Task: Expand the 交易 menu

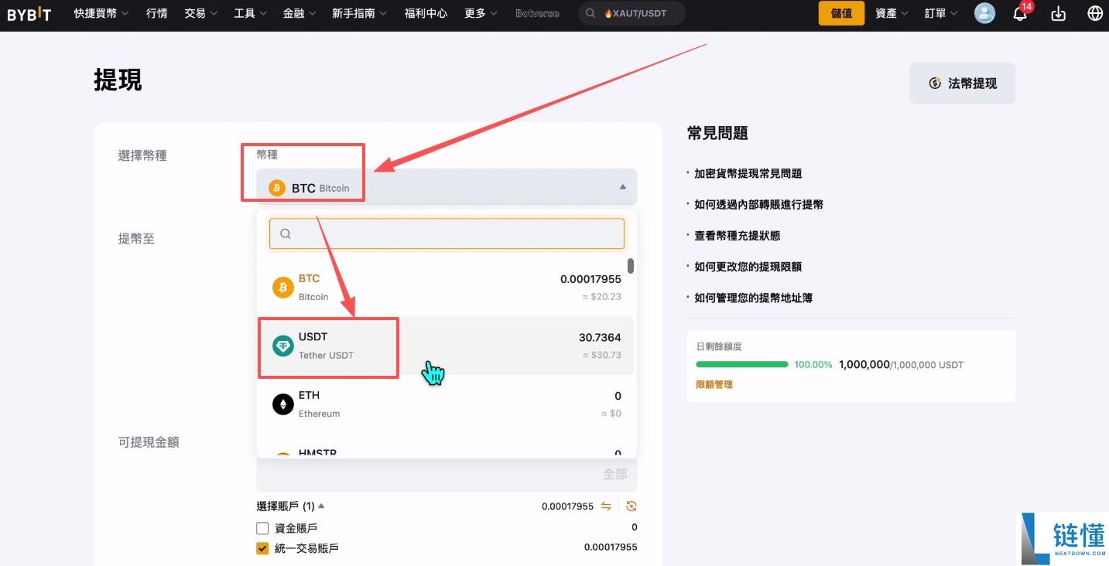Action: point(201,13)
